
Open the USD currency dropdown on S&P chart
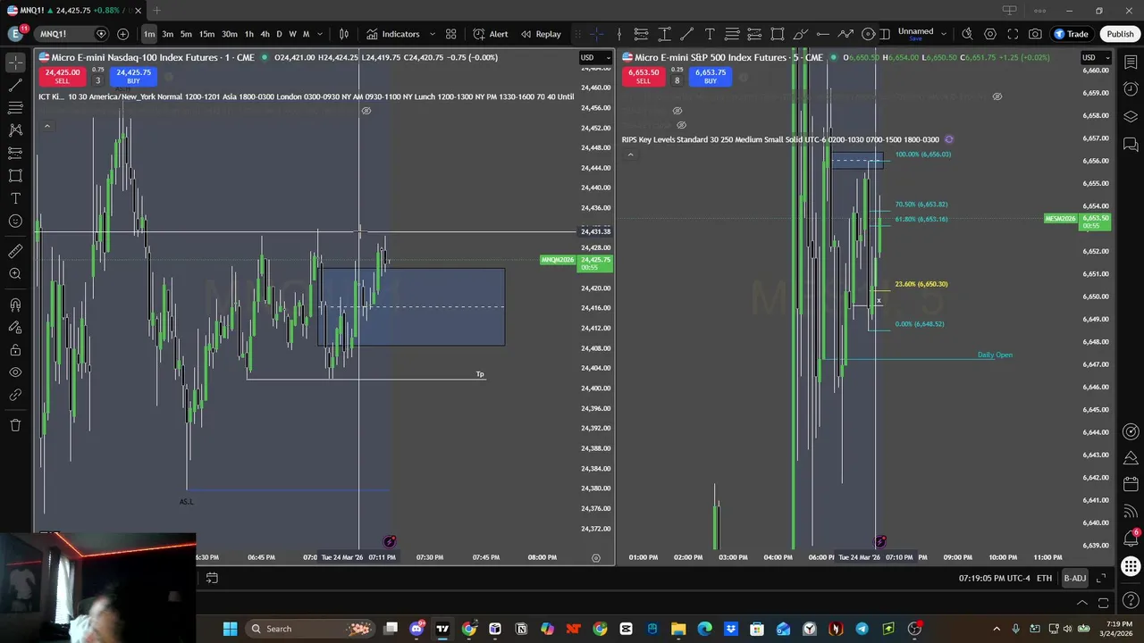tap(1095, 58)
